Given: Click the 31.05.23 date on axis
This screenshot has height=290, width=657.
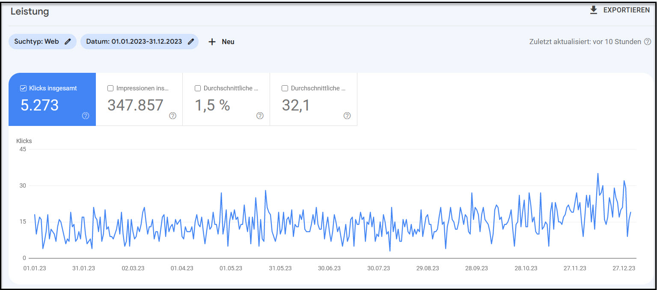Looking at the screenshot, I should (x=280, y=268).
